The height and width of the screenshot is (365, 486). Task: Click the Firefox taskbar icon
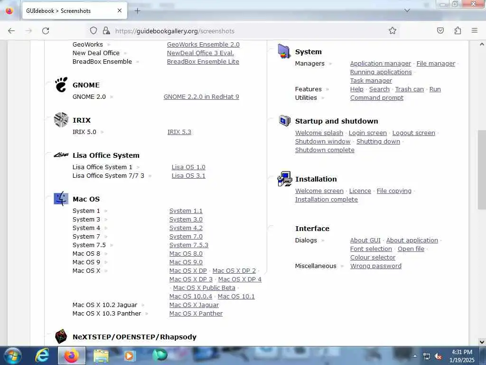(72, 355)
